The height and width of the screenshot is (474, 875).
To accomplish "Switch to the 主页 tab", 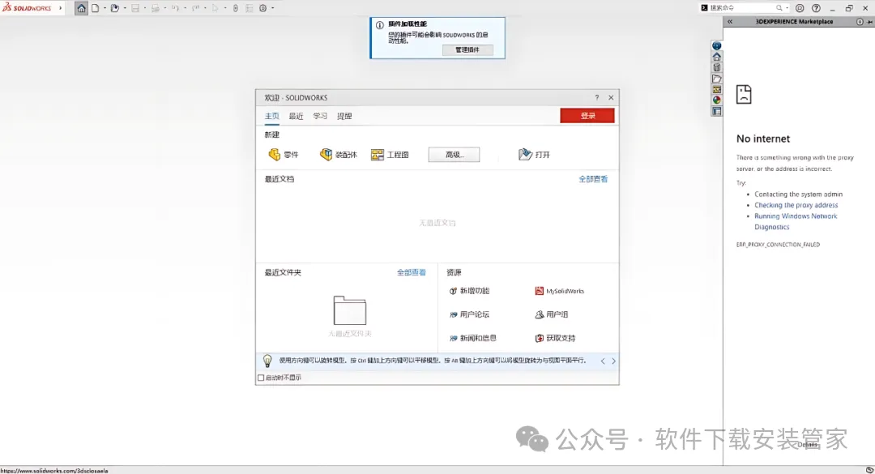I will click(271, 116).
